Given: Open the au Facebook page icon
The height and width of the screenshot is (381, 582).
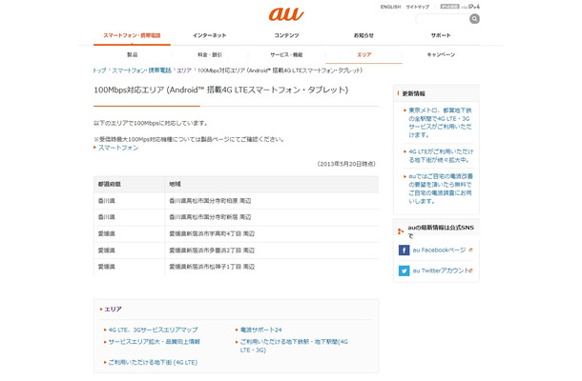Looking at the screenshot, I should click(404, 251).
